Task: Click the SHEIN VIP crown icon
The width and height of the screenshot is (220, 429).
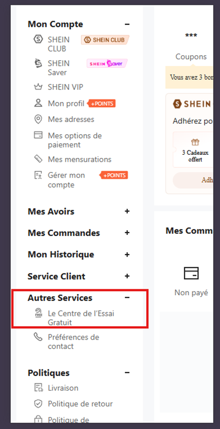Action: (x=38, y=87)
